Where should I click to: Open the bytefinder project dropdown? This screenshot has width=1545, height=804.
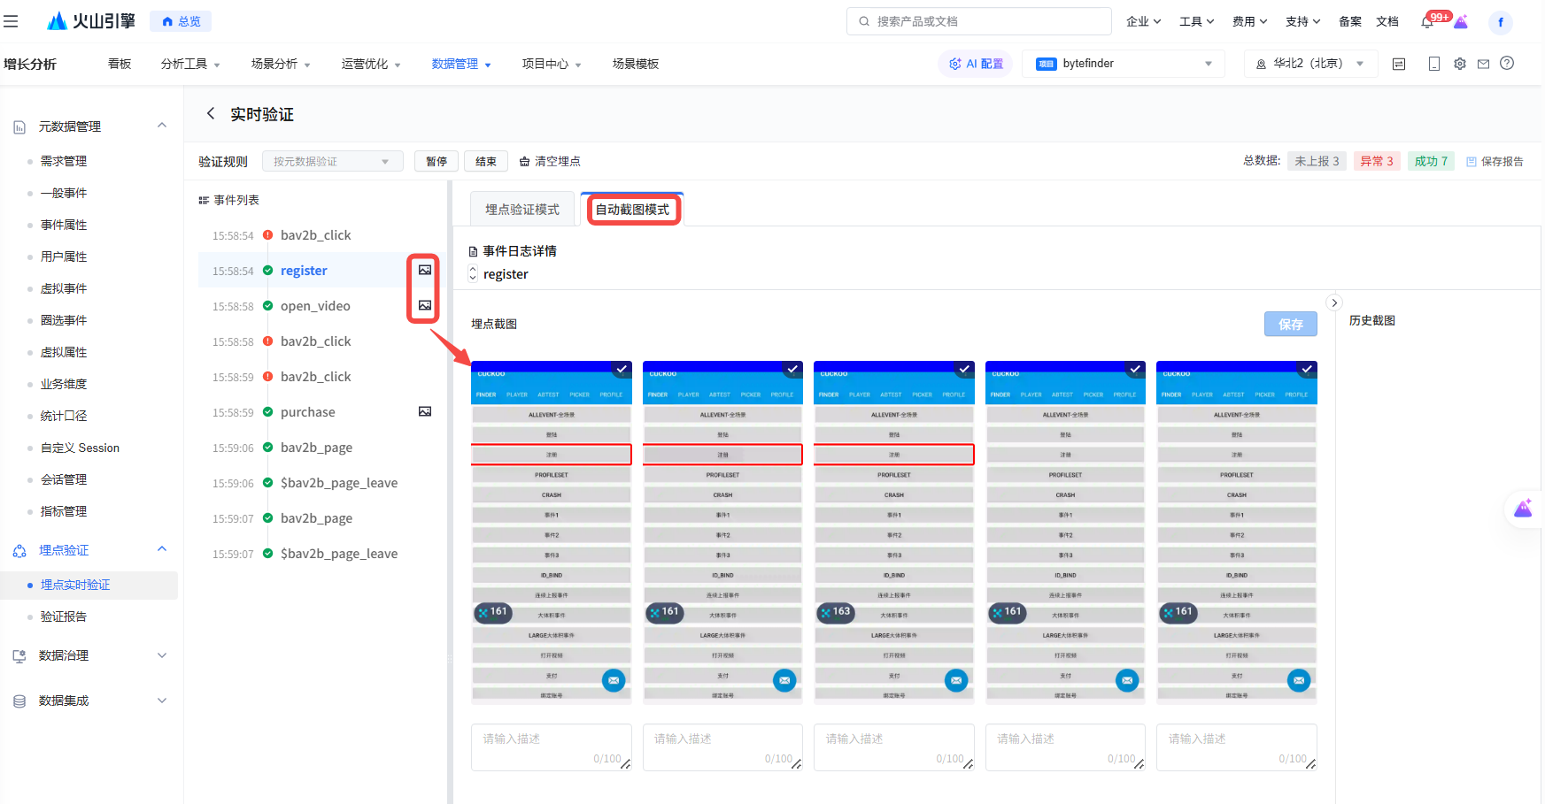coord(1124,64)
